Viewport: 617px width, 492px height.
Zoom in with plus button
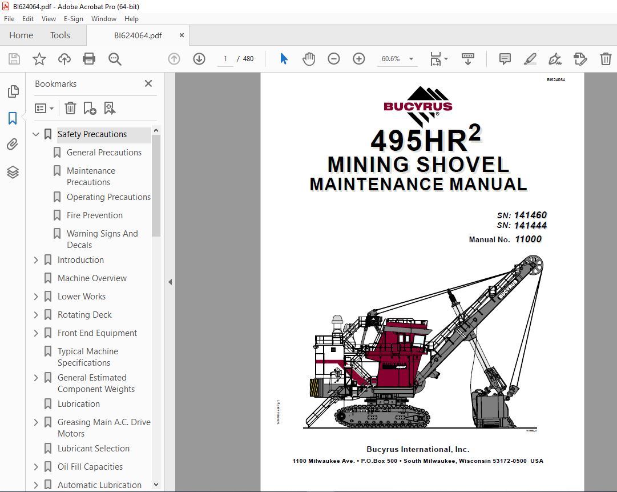click(x=359, y=59)
